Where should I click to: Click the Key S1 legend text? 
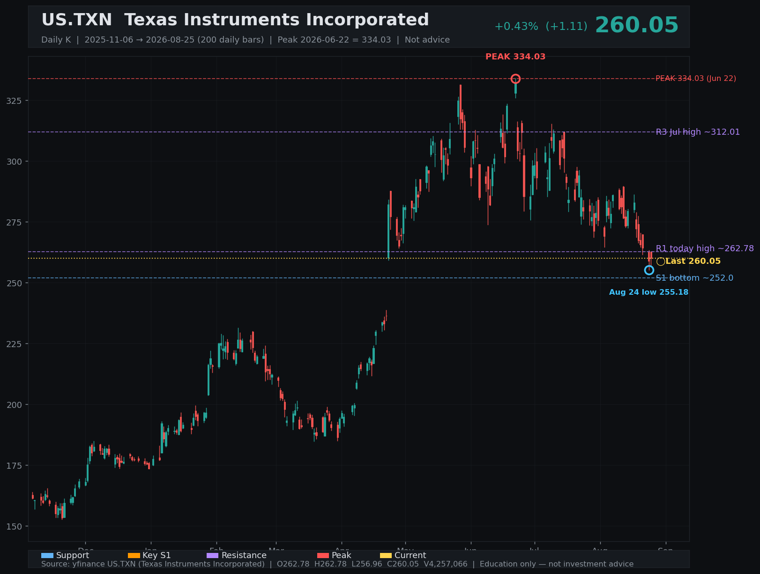point(156,556)
